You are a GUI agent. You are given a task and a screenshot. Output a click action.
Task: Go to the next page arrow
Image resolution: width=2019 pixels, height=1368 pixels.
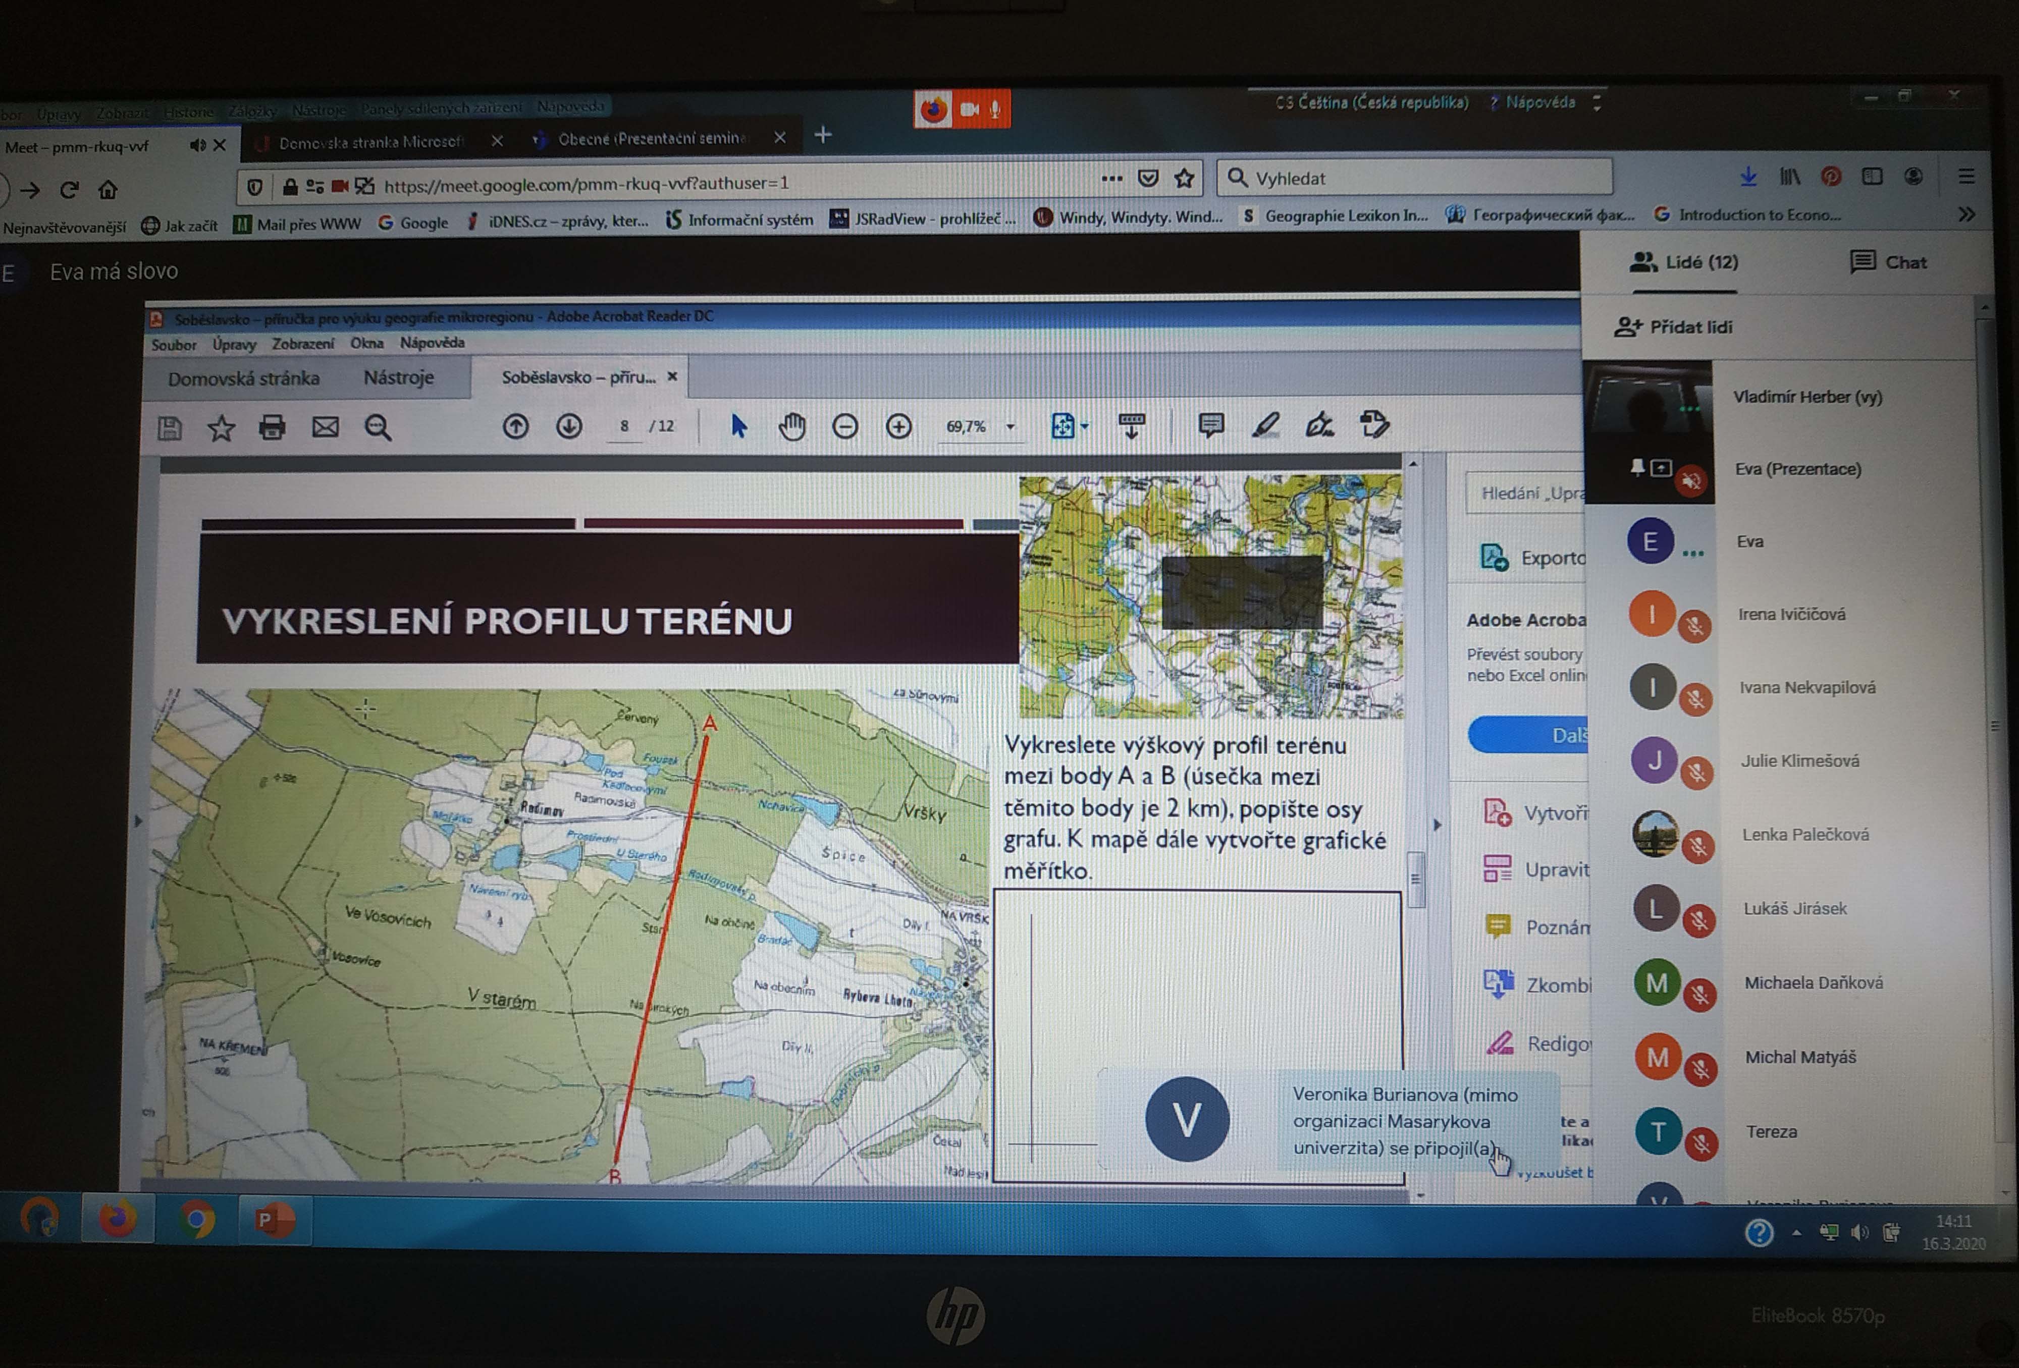[569, 425]
